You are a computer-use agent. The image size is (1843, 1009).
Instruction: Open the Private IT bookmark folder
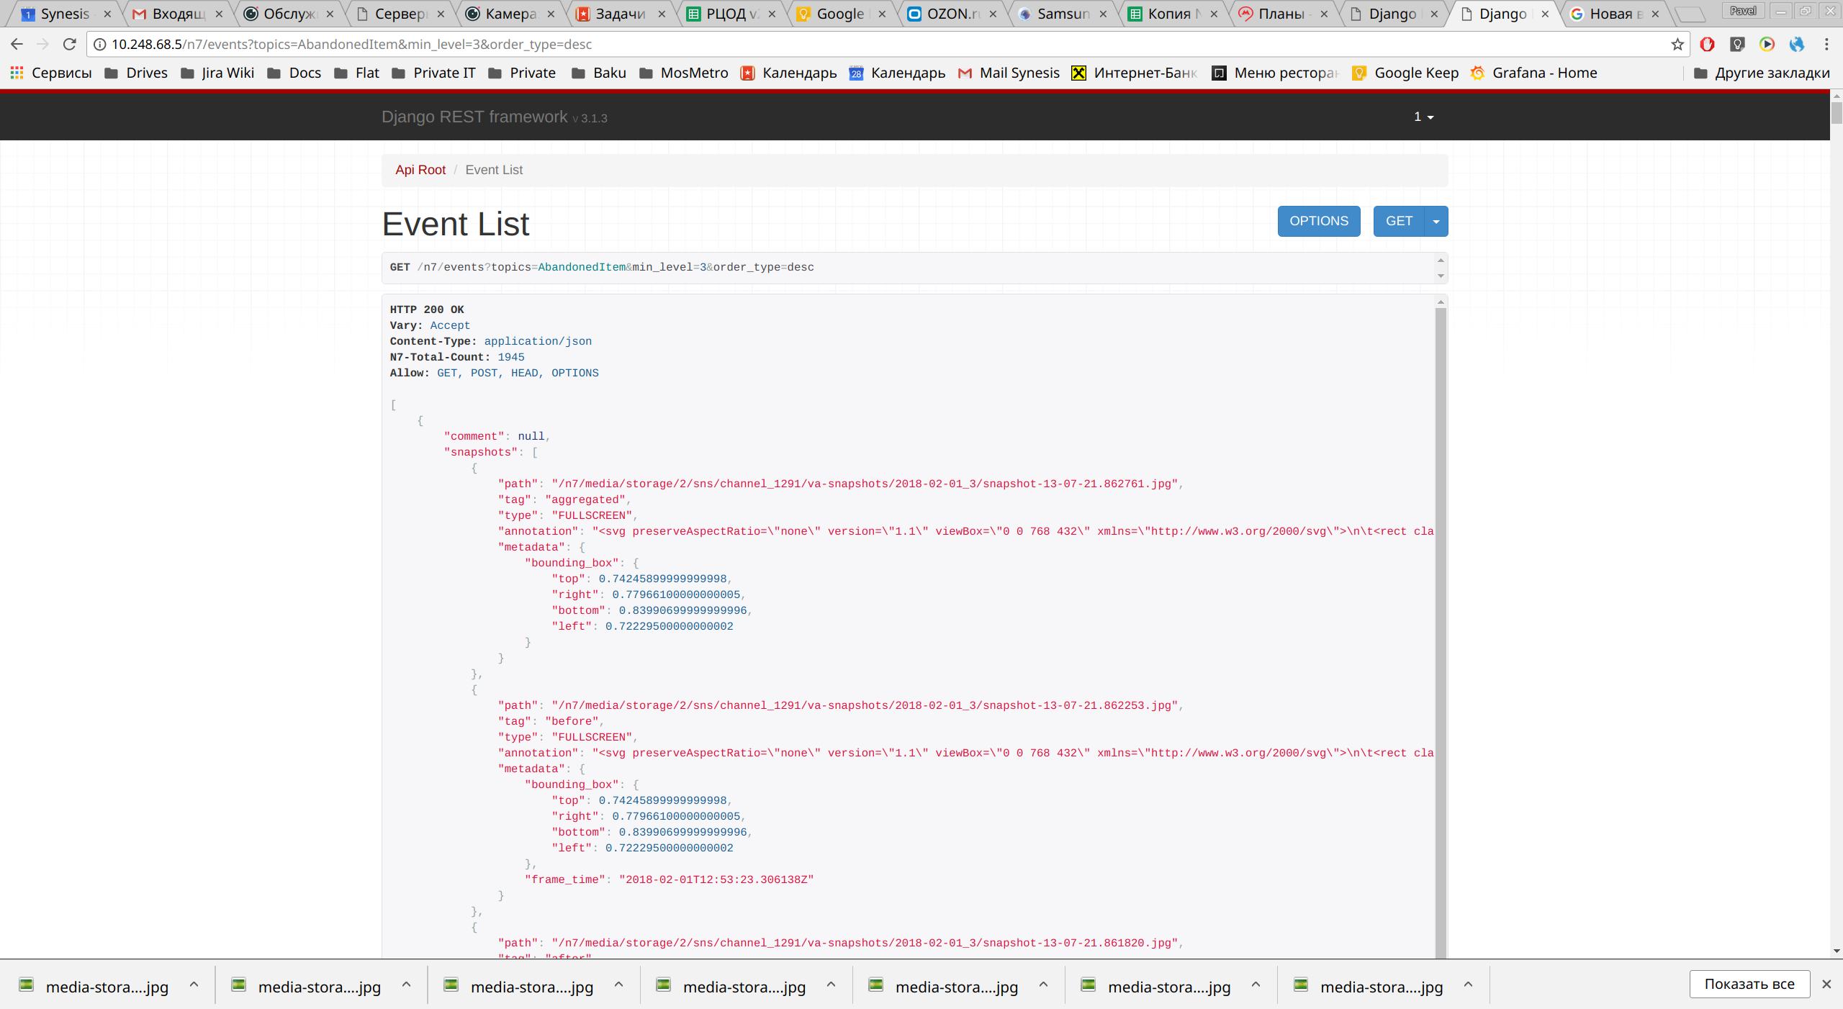tap(433, 73)
